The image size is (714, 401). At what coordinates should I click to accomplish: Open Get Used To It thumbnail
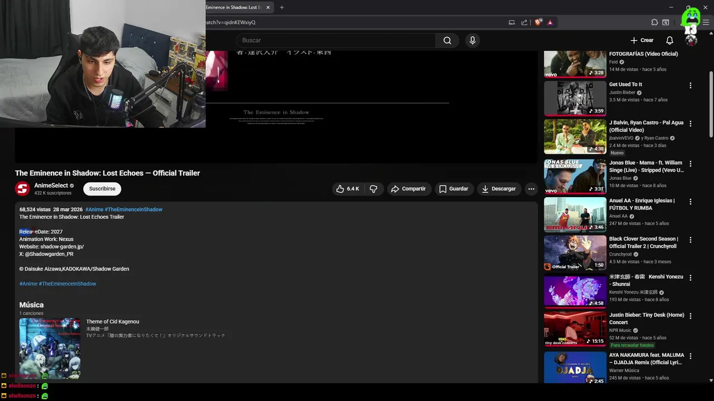(x=575, y=99)
